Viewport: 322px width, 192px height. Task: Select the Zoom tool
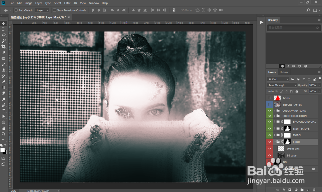click(4, 134)
